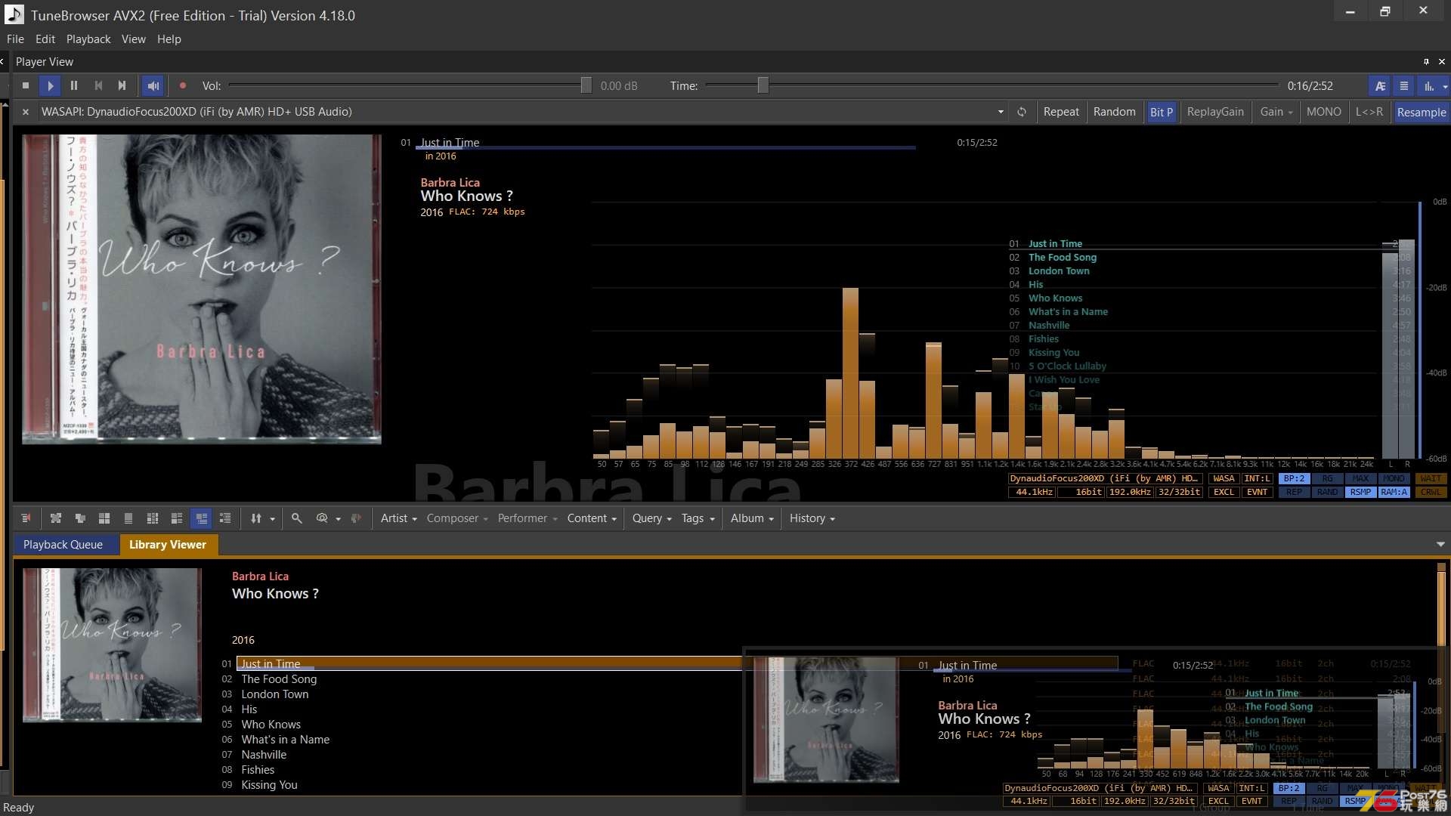Toggle the mute speaker icon
Screen dimensions: 1451x816
[153, 86]
